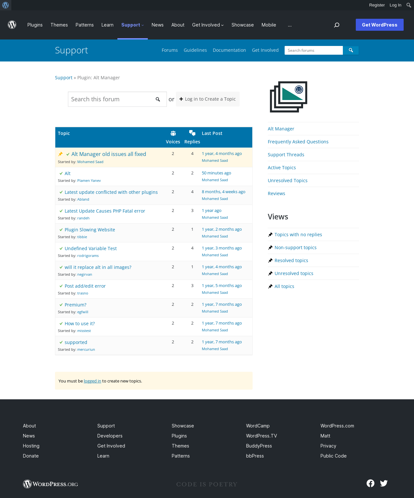Viewport: 414px width, 498px height.
Task: Click Log in to Create a Topic button
Action: [208, 99]
